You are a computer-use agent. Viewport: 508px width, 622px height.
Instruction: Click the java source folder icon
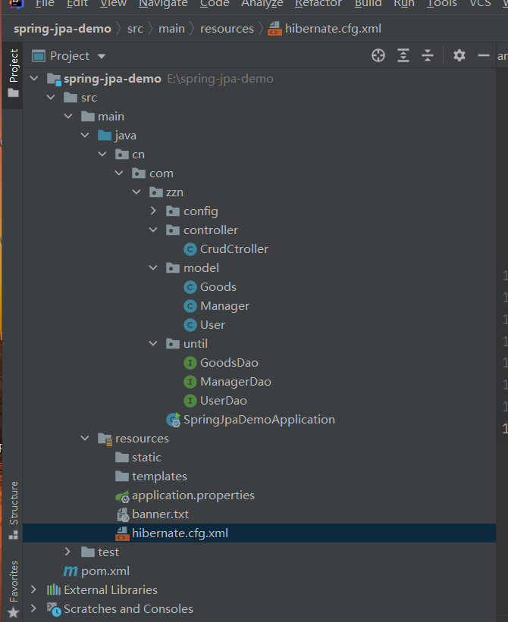pos(105,136)
